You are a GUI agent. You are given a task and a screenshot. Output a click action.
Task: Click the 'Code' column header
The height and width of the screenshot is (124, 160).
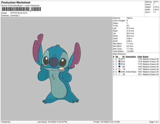coord(139,57)
